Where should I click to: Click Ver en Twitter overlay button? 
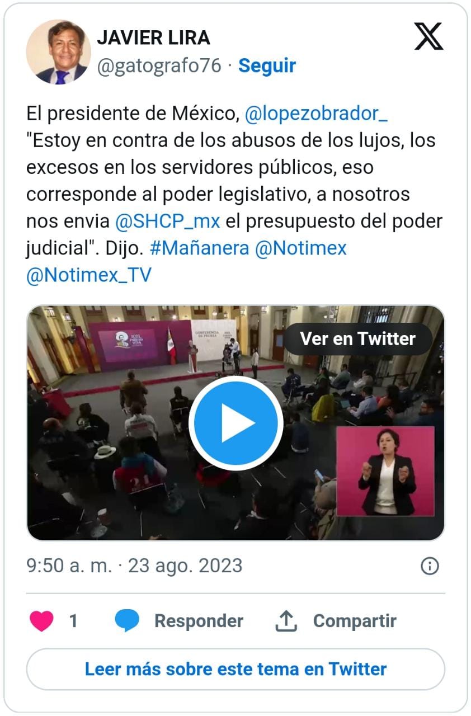pos(358,339)
